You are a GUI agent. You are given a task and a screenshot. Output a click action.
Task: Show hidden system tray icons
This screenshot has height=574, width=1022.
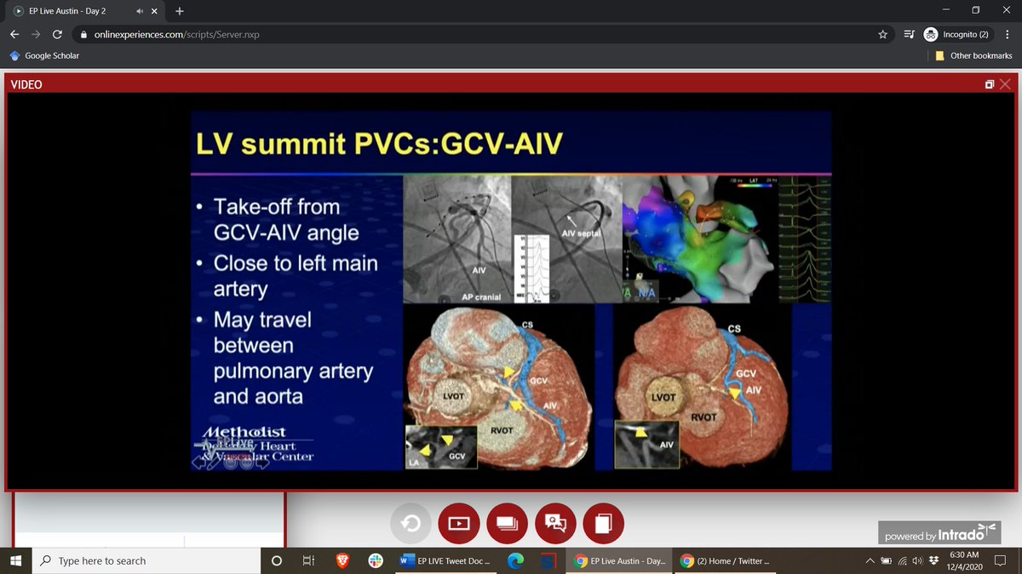pos(870,560)
